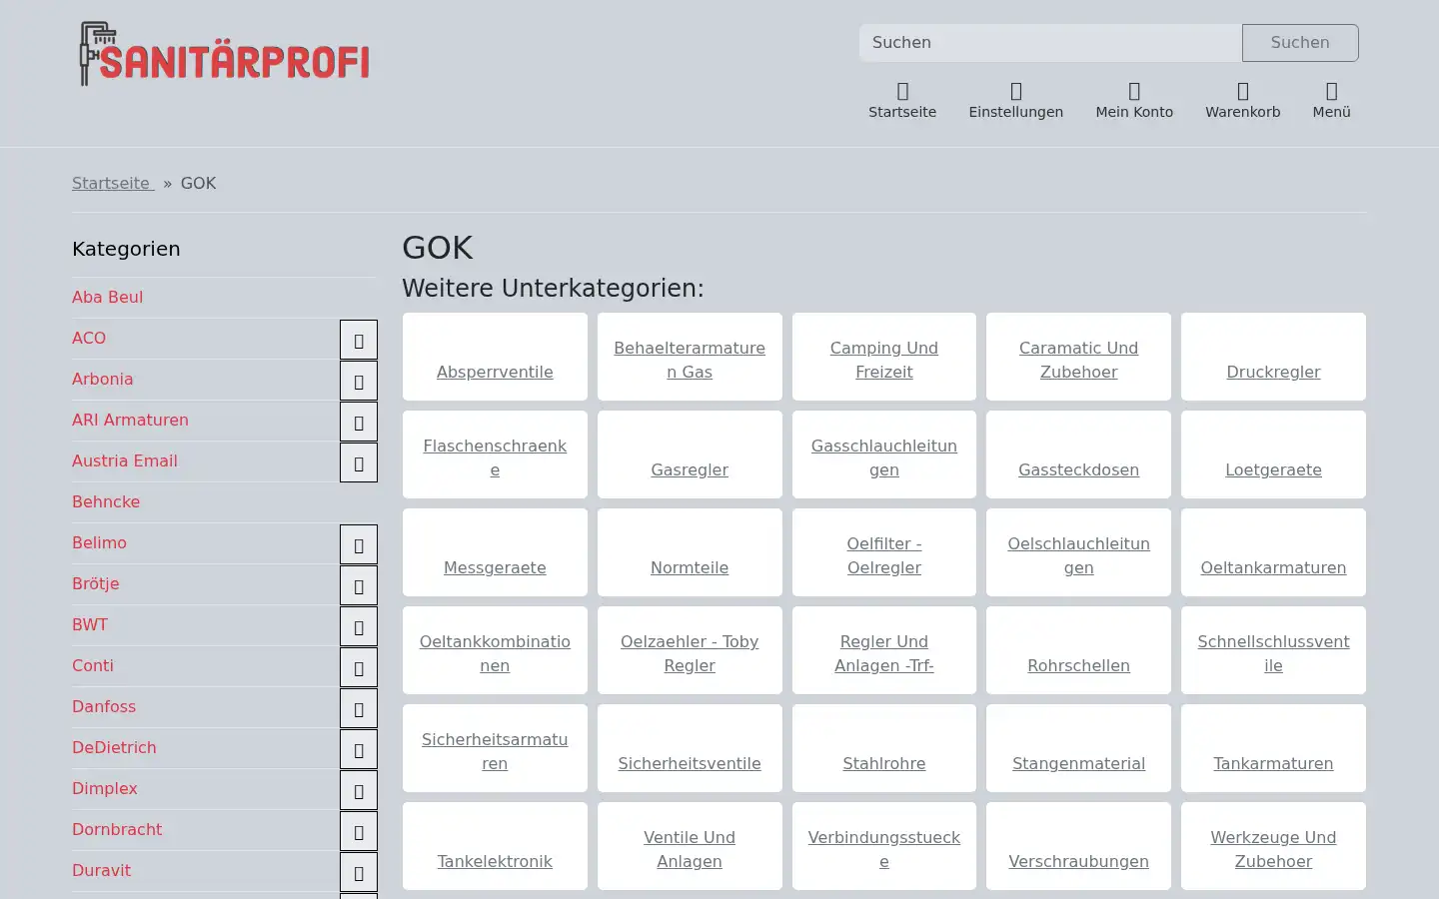
Task: Expand the Danfoss category
Action: pos(359,708)
